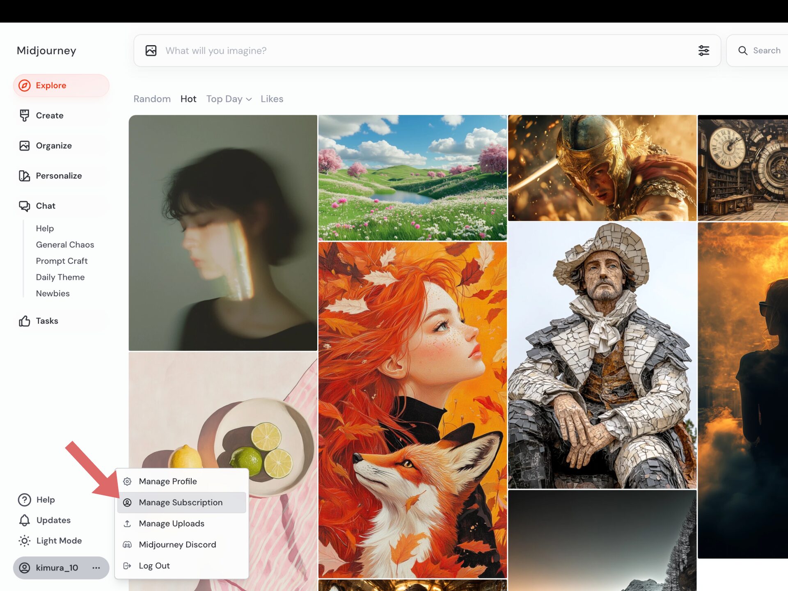
Task: Open Midjourney Discord link
Action: click(x=177, y=545)
